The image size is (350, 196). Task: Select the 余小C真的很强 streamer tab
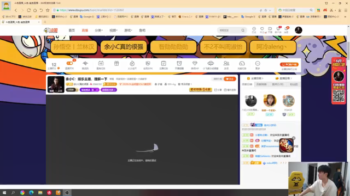tap(124, 47)
